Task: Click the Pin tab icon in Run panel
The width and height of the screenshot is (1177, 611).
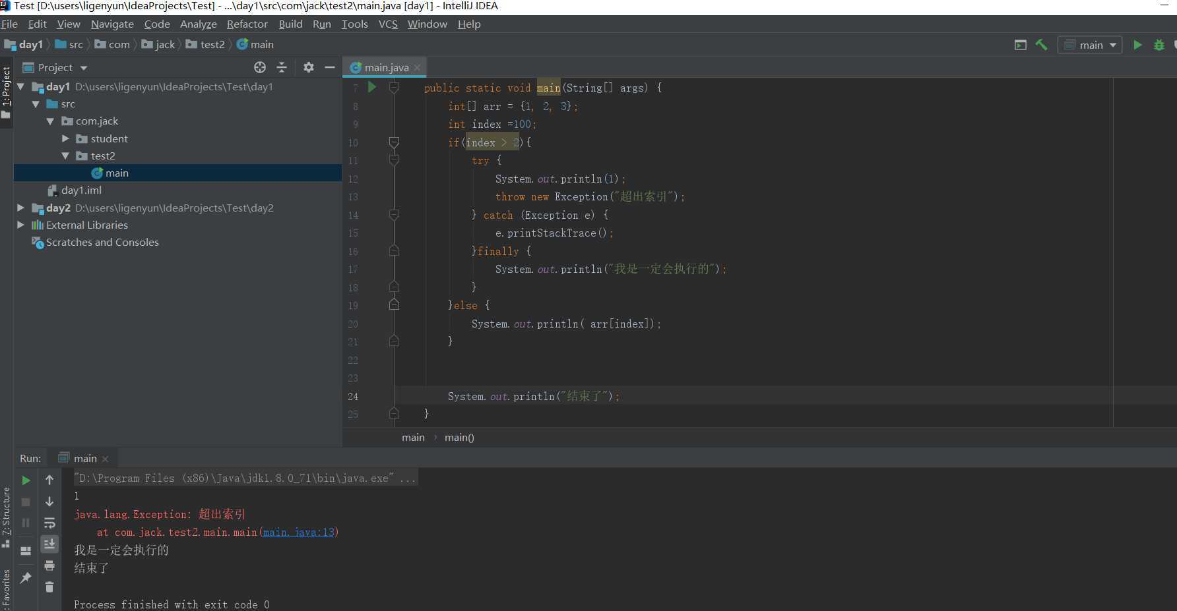Action: tap(26, 578)
